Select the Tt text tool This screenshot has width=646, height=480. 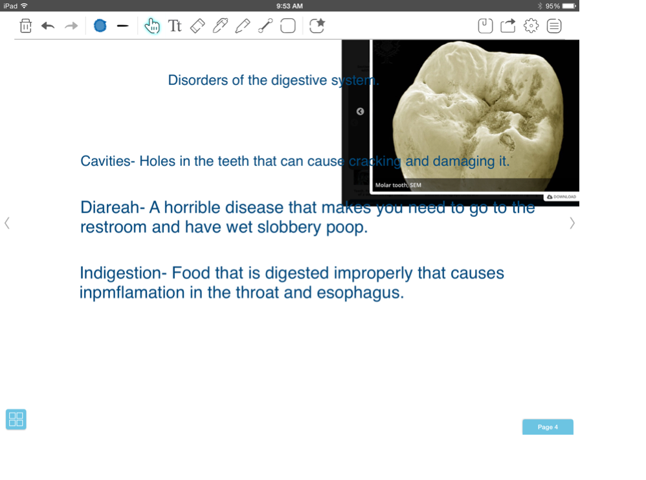point(175,26)
